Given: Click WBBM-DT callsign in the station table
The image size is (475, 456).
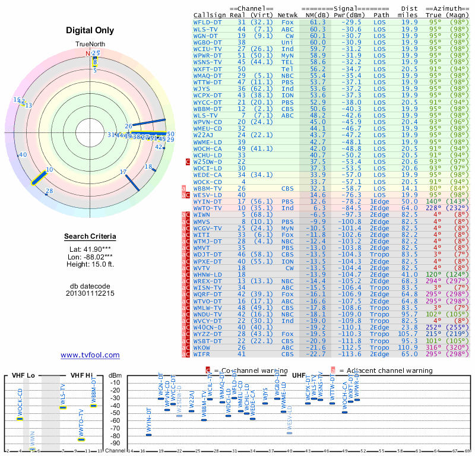Looking at the screenshot, I should coord(207,109).
